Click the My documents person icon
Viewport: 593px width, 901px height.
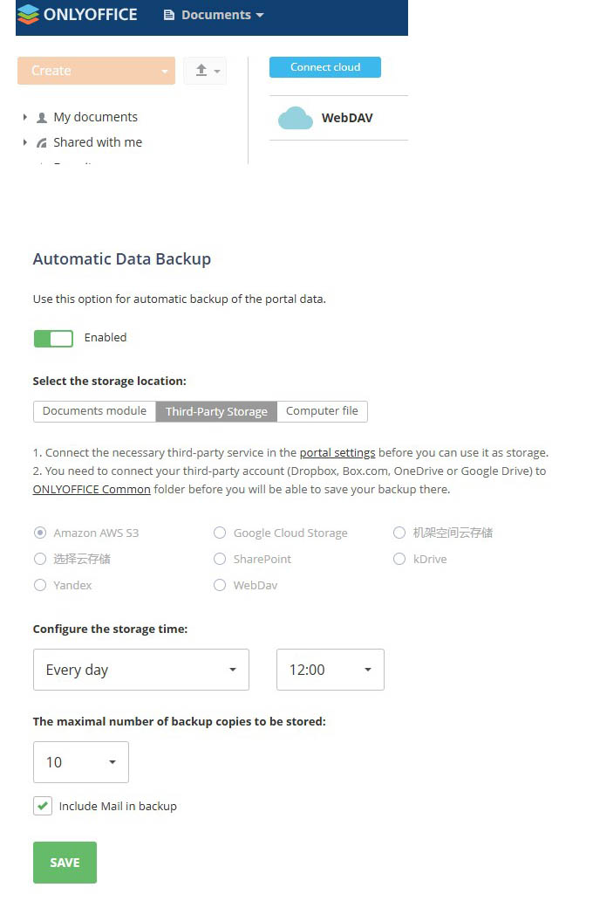41,118
